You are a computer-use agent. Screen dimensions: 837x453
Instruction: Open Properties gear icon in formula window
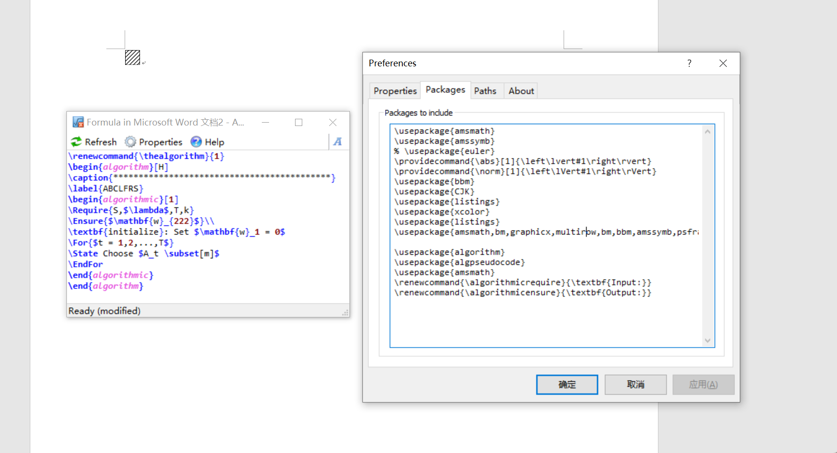click(x=130, y=142)
